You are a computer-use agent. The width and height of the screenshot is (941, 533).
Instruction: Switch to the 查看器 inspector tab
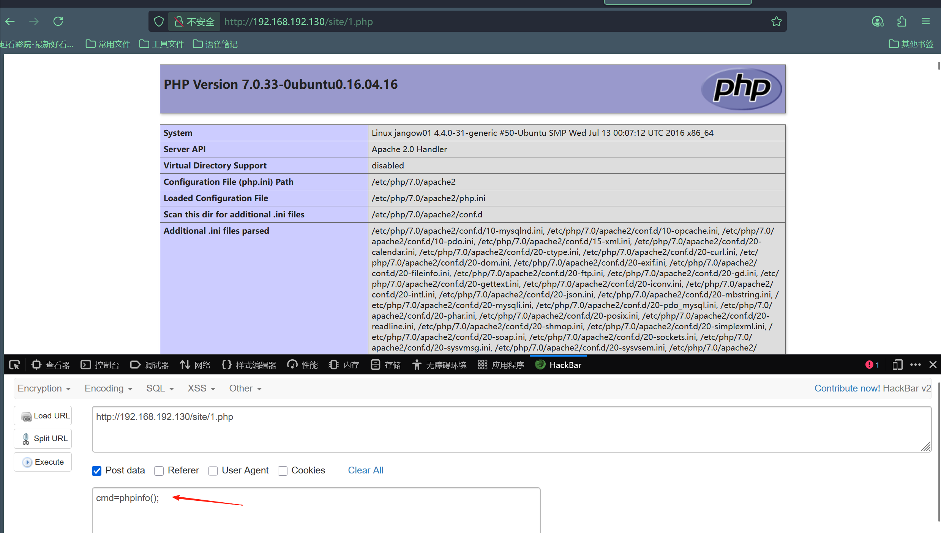51,365
